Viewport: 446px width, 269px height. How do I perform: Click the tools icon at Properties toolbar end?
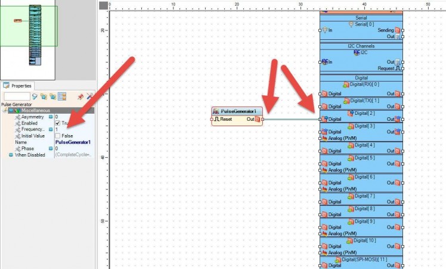coord(90,96)
